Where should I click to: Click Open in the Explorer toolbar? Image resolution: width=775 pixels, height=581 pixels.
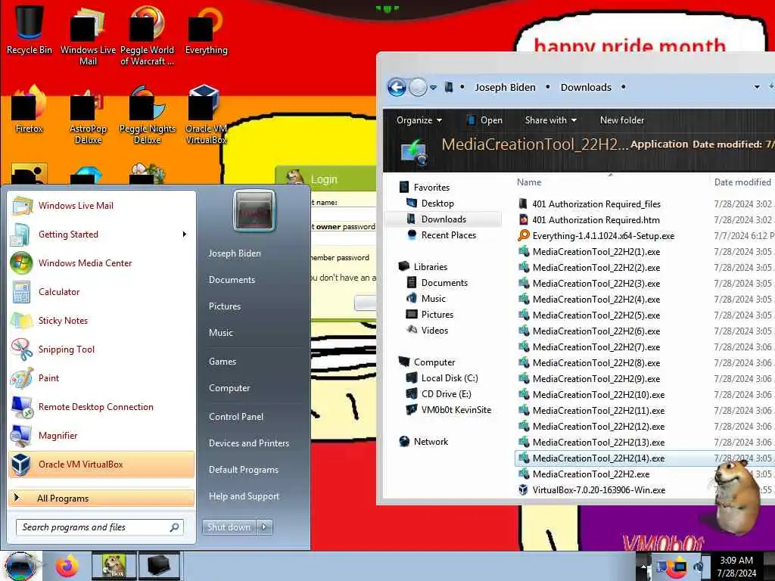click(484, 120)
